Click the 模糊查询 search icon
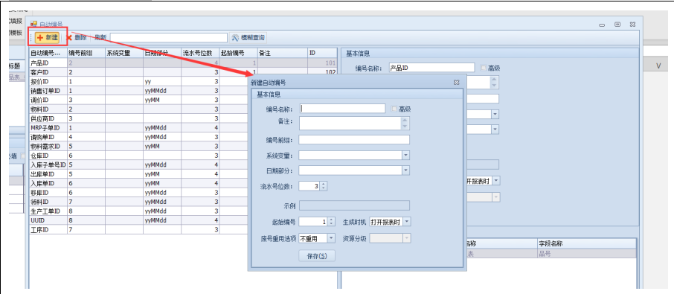The height and width of the screenshot is (294, 674). tap(234, 38)
